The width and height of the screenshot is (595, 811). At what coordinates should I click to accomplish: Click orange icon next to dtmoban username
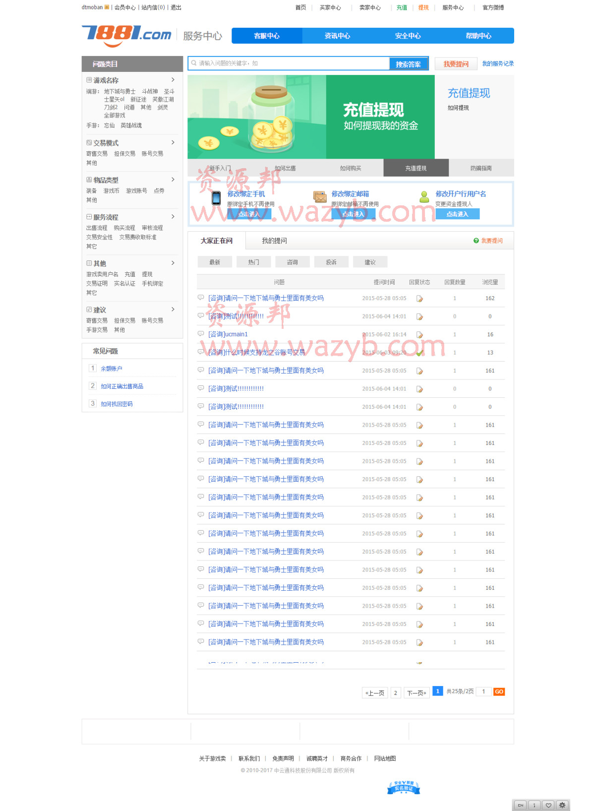[107, 7]
